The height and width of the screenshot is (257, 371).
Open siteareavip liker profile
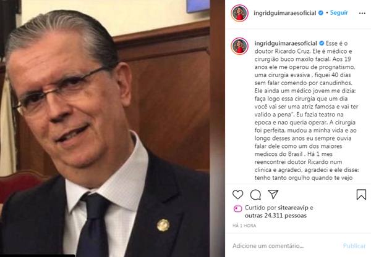pos(293,208)
